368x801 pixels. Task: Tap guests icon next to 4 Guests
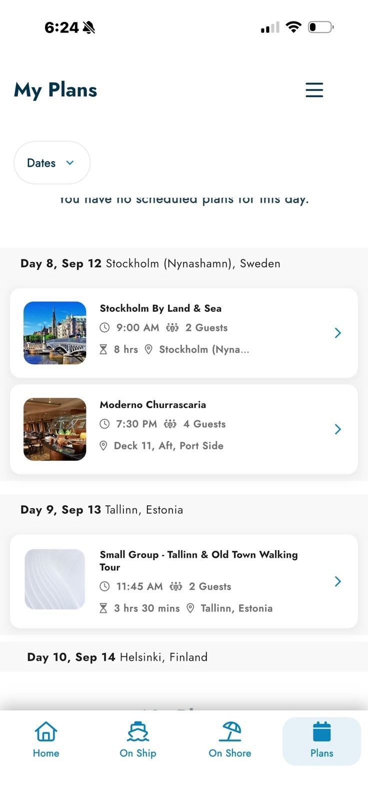[x=170, y=424]
